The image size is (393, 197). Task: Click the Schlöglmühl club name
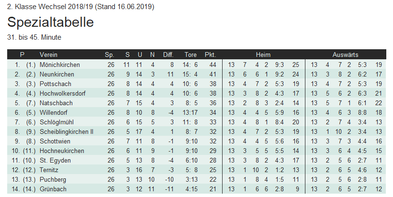pos(56,122)
